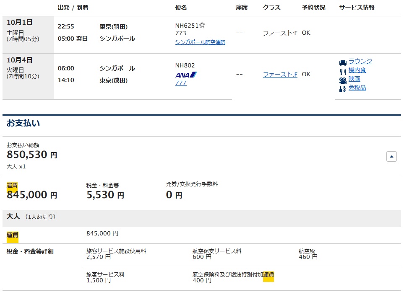Select the total amount 850,530 円
Image resolution: width=404 pixels, height=292 pixels.
[32, 155]
